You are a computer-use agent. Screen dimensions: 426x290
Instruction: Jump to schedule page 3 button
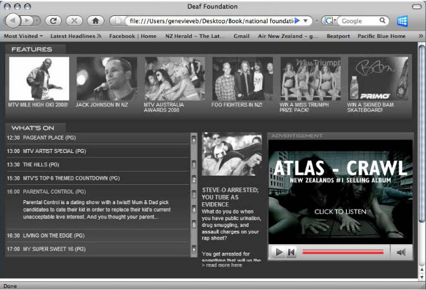click(x=194, y=195)
